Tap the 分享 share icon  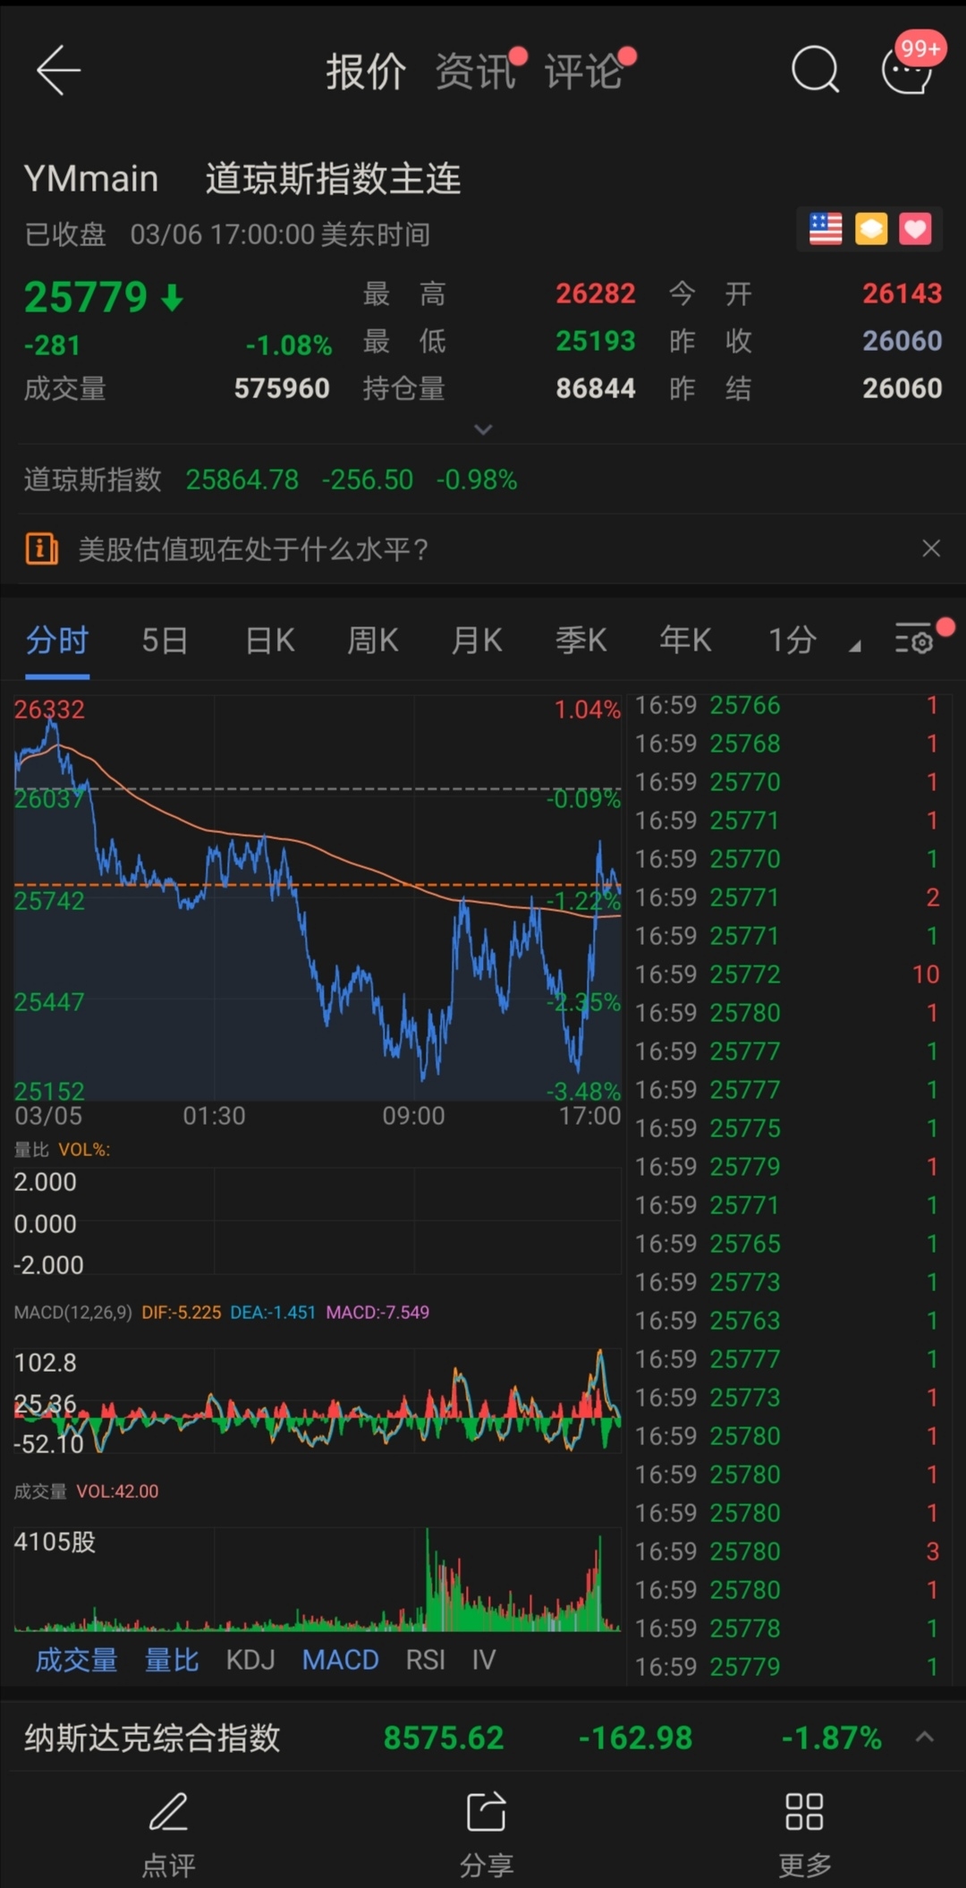486,1811
